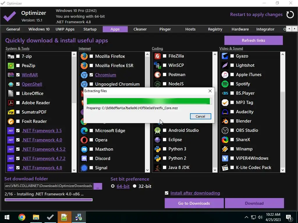Screen dimensions: 298x223
Task: Click the PeaZip app icon
Action: click(11, 66)
